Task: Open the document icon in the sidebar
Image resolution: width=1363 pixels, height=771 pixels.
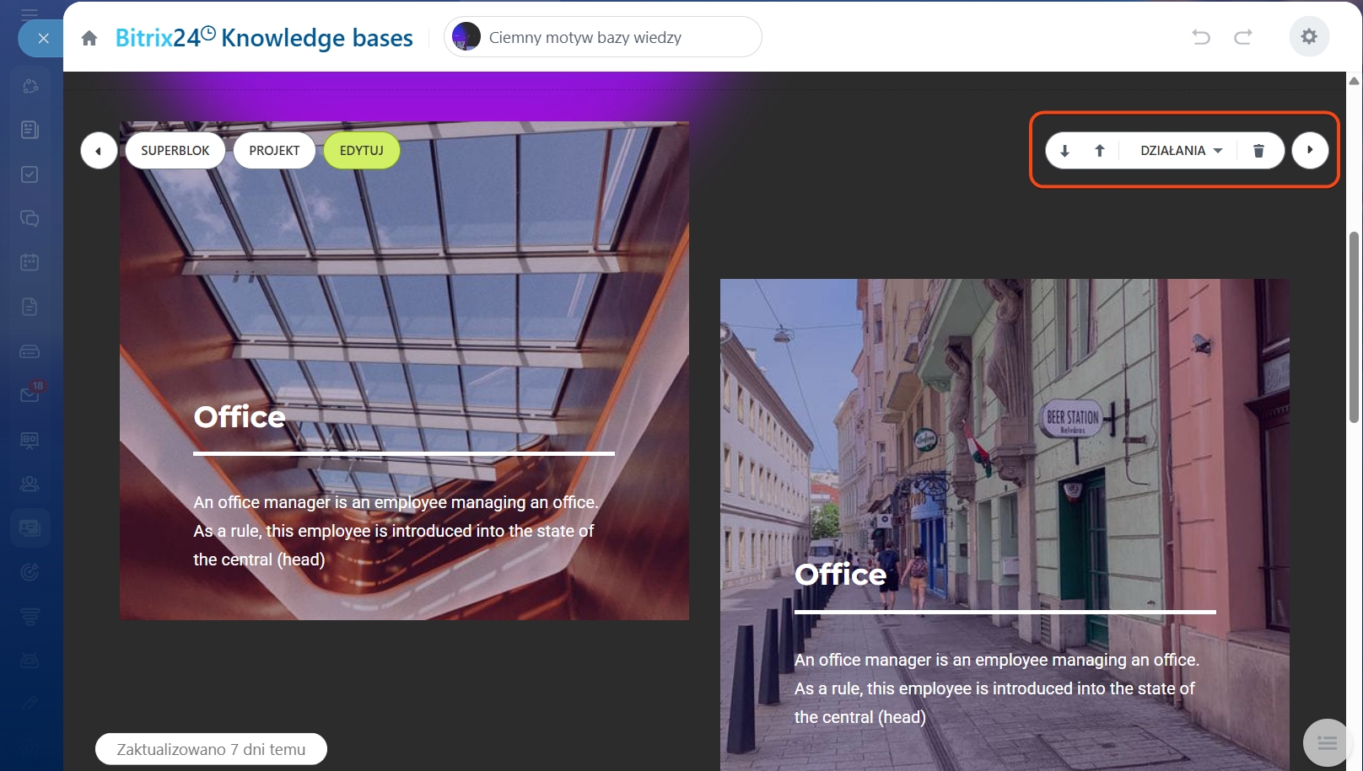Action: (x=30, y=307)
